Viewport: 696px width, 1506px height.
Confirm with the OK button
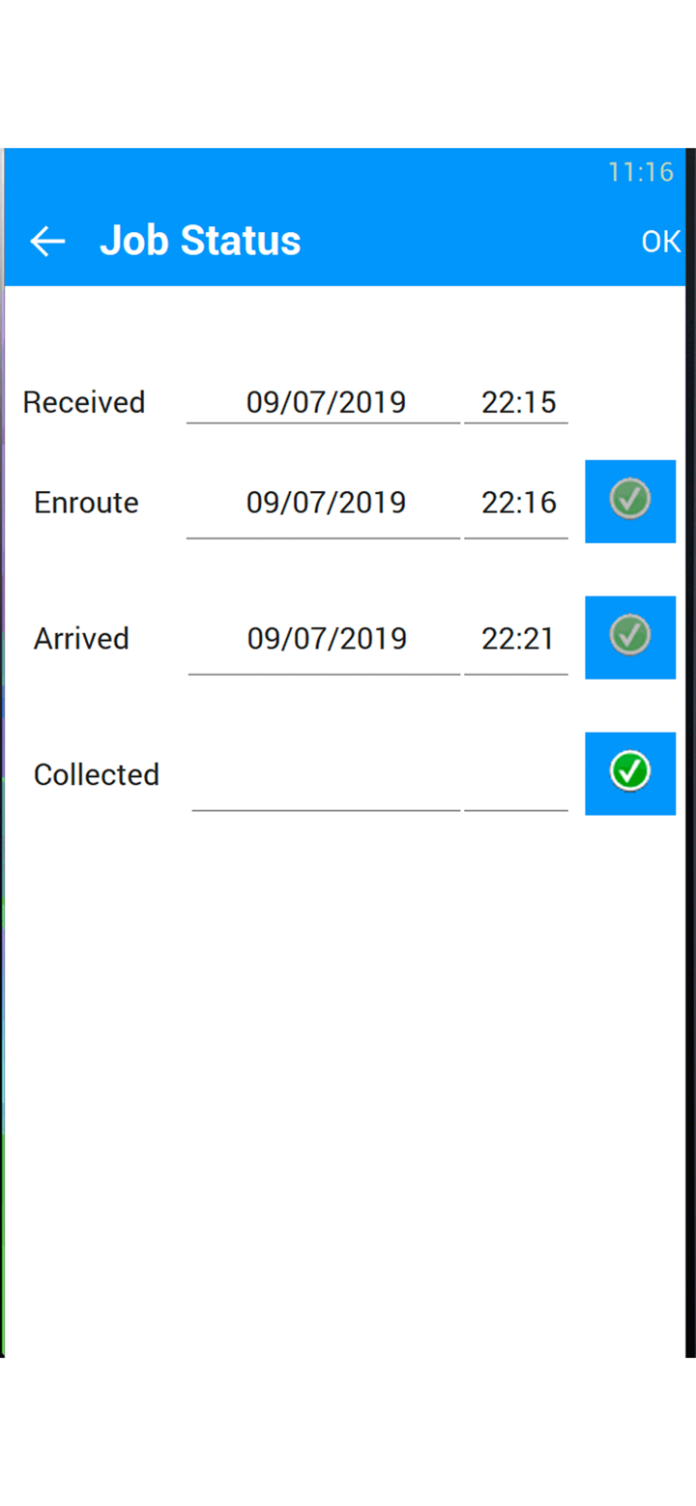[x=661, y=242]
